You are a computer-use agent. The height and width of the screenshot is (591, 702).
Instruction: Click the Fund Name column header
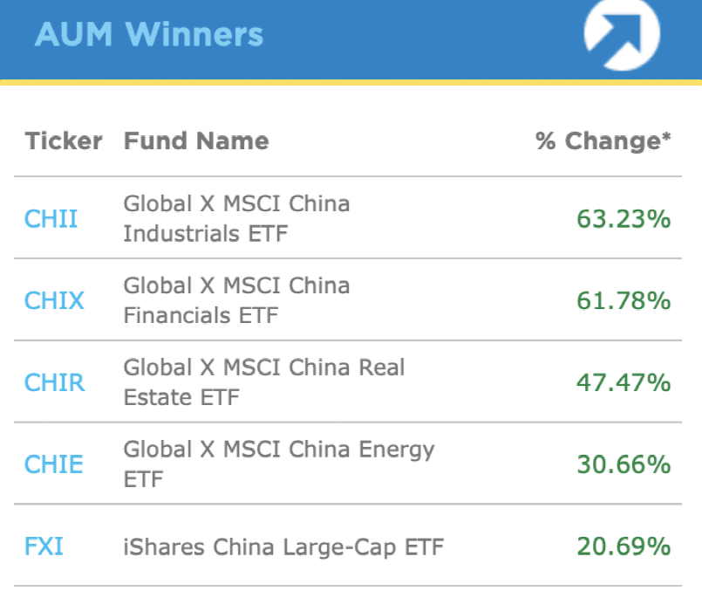[196, 141]
